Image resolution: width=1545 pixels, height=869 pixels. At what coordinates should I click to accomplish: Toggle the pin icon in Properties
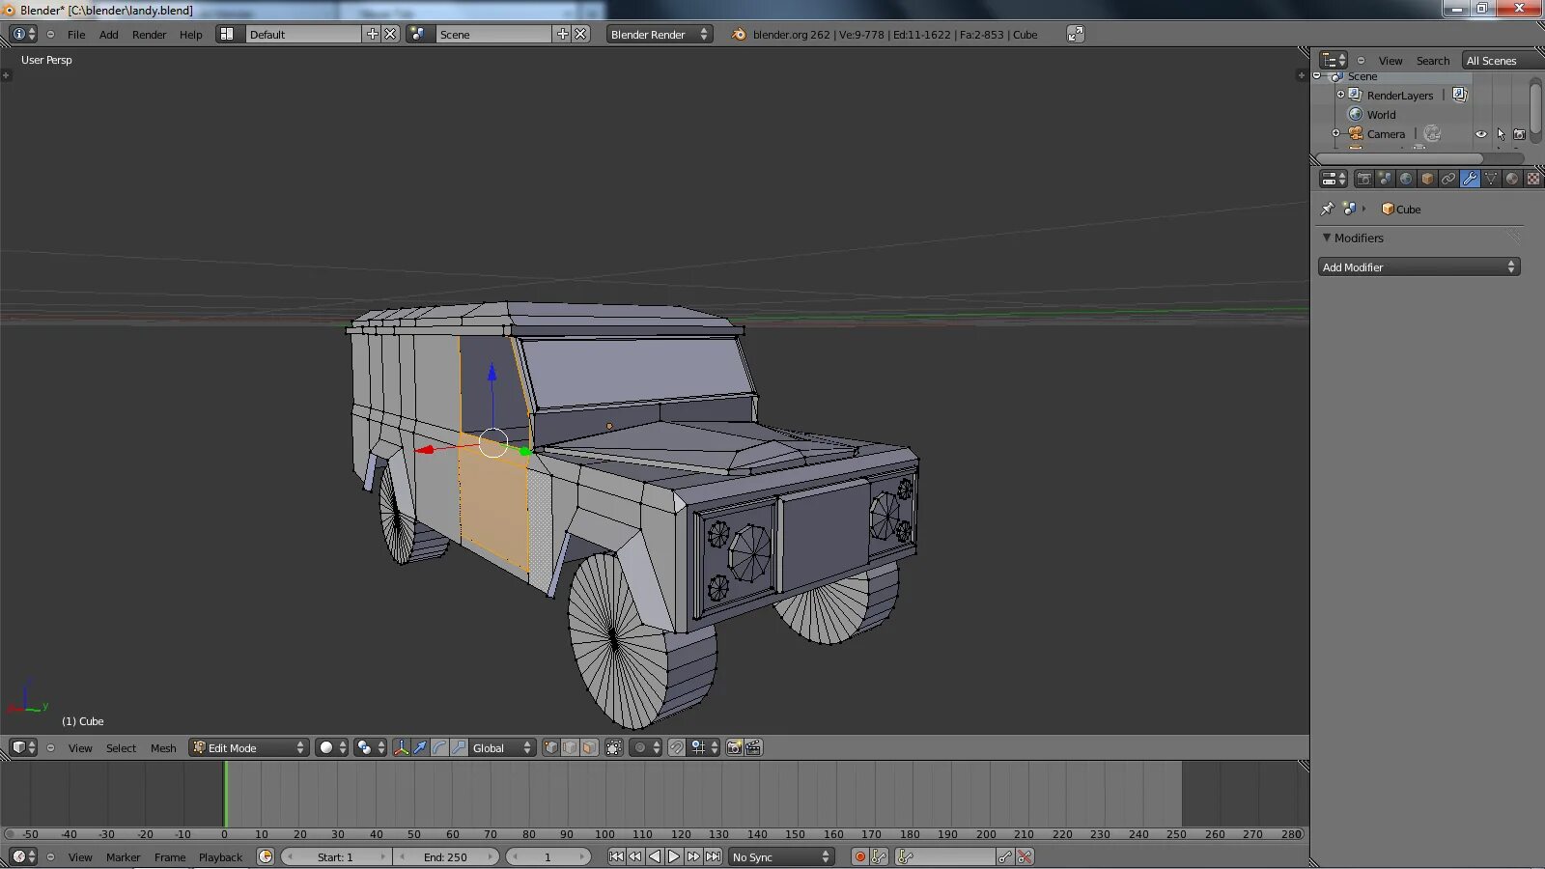click(1328, 209)
